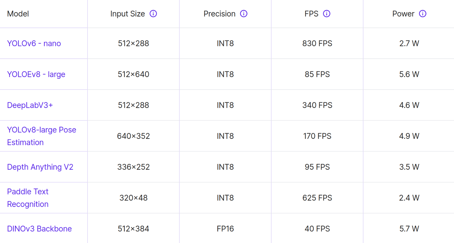Image resolution: width=454 pixels, height=243 pixels.
Task: Click the 640×352 input size cell
Action: click(x=133, y=136)
